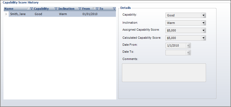
Task: Sort by the Name column header
Action: coord(9,9)
